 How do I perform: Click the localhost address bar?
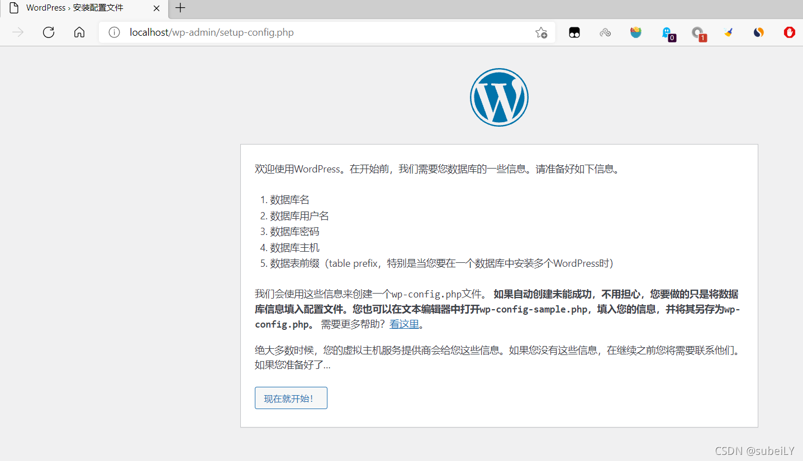(327, 32)
